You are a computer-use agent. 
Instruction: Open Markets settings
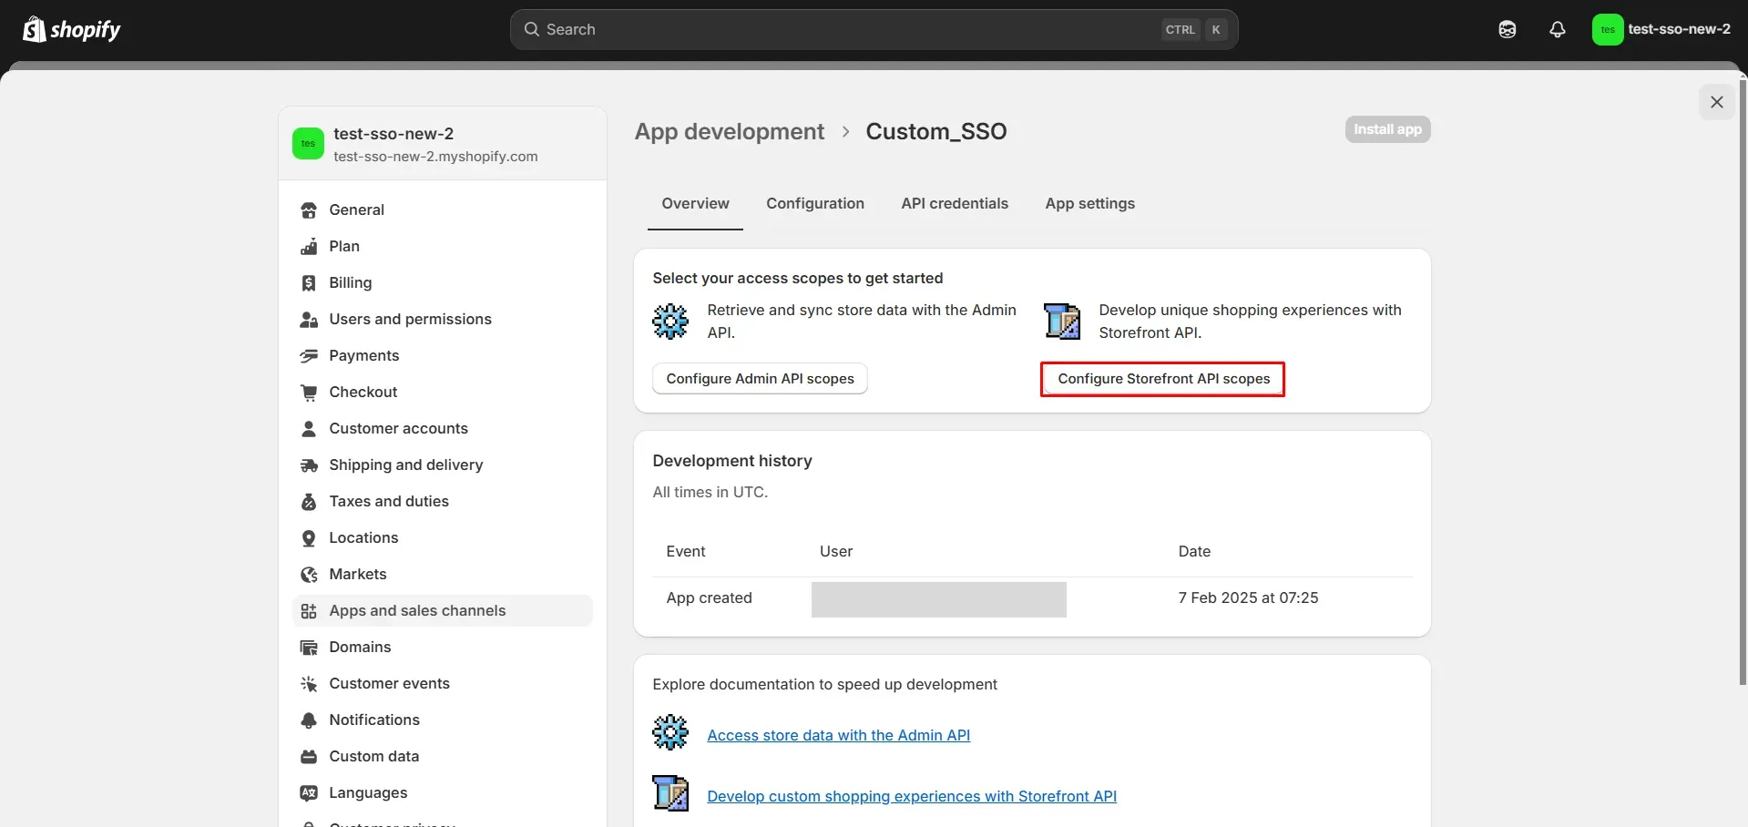(x=443, y=575)
